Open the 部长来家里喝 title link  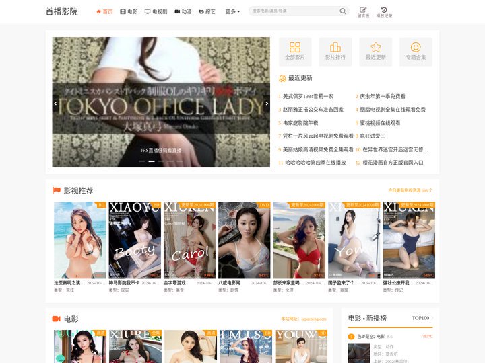tap(288, 283)
